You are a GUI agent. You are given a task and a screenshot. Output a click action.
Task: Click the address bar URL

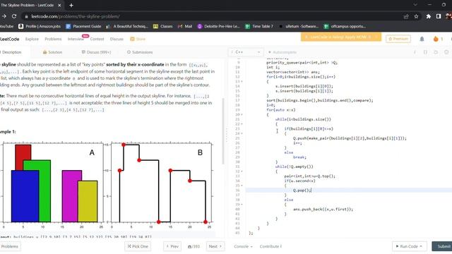point(76,16)
